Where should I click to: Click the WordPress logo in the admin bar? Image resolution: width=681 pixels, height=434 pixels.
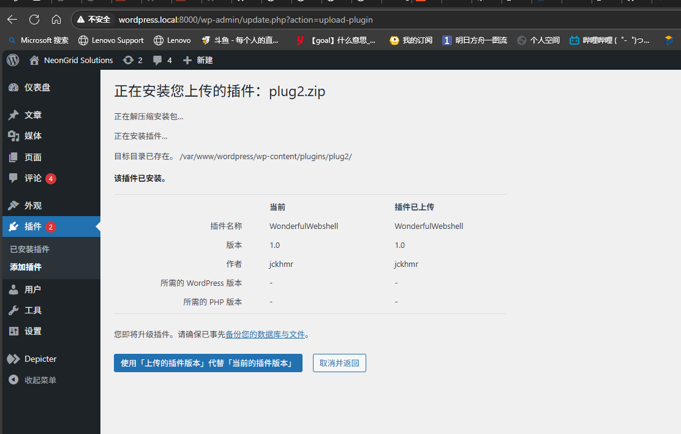12,59
